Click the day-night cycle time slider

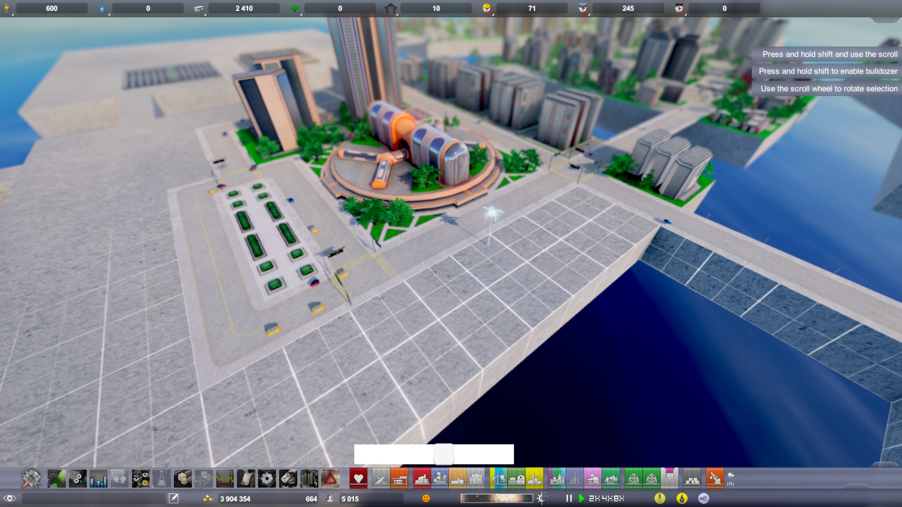[496, 498]
